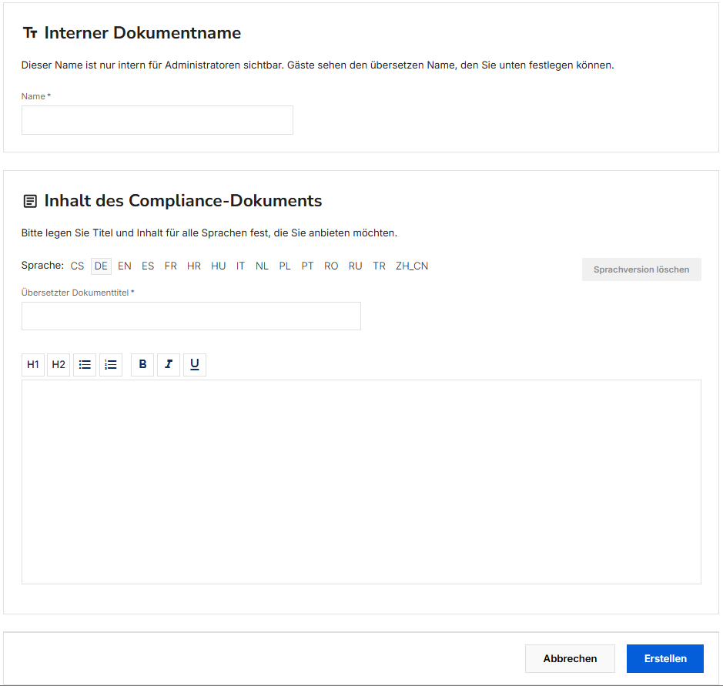This screenshot has height=686, width=723.
Task: Apply Heading 2 formatting with H2
Action: point(59,365)
